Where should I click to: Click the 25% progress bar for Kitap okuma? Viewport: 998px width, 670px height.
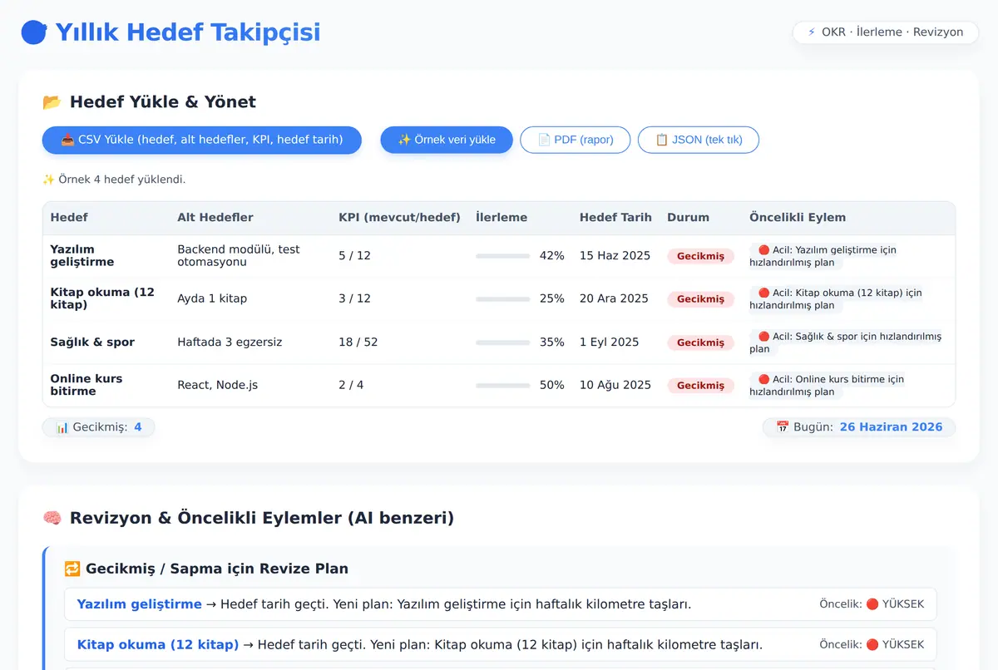pos(502,299)
